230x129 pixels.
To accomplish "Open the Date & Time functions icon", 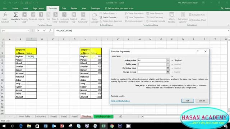I will (55, 18).
